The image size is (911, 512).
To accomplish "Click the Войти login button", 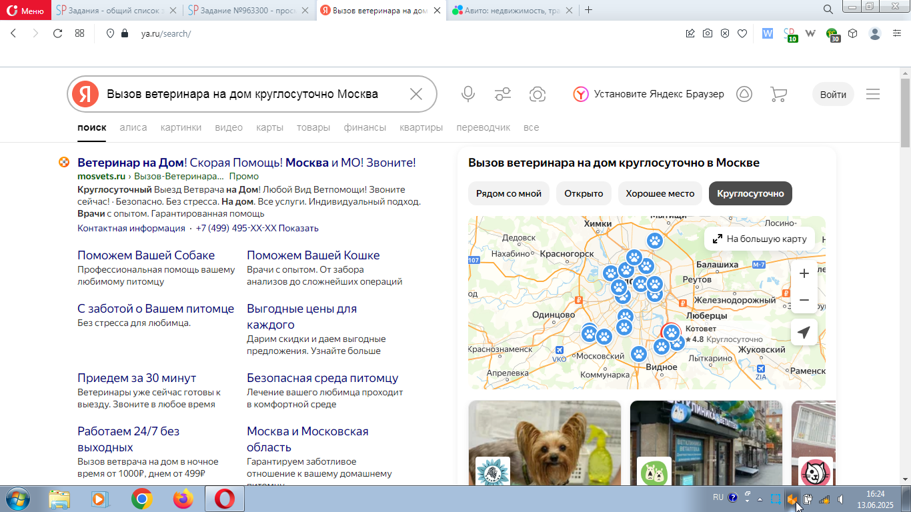I will [x=833, y=94].
